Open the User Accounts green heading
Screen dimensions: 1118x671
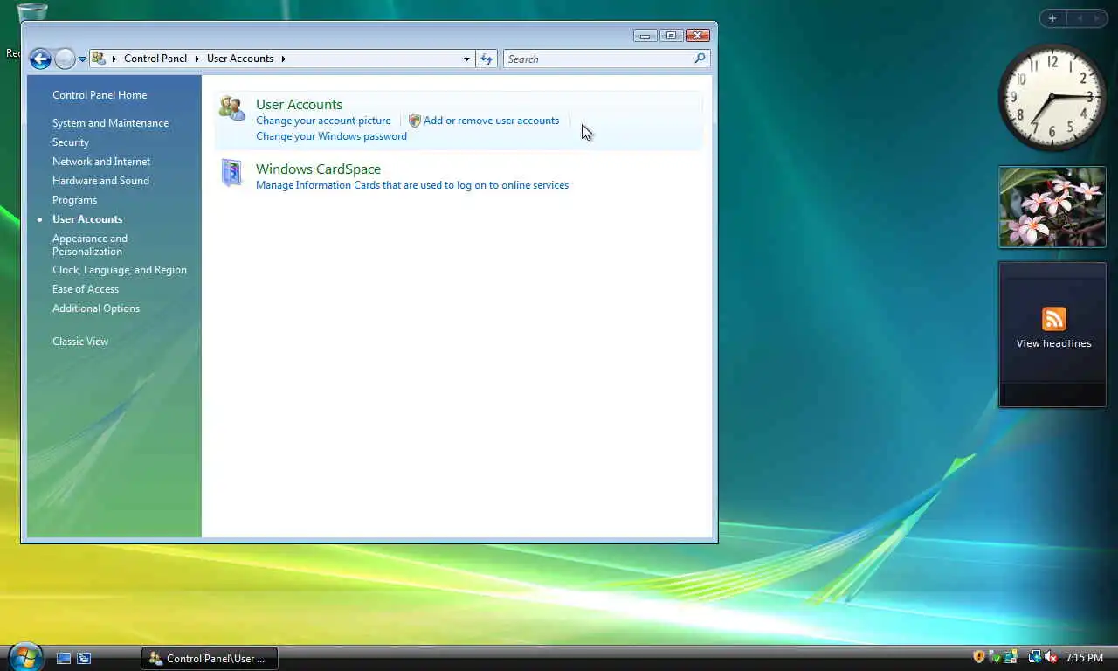(299, 104)
